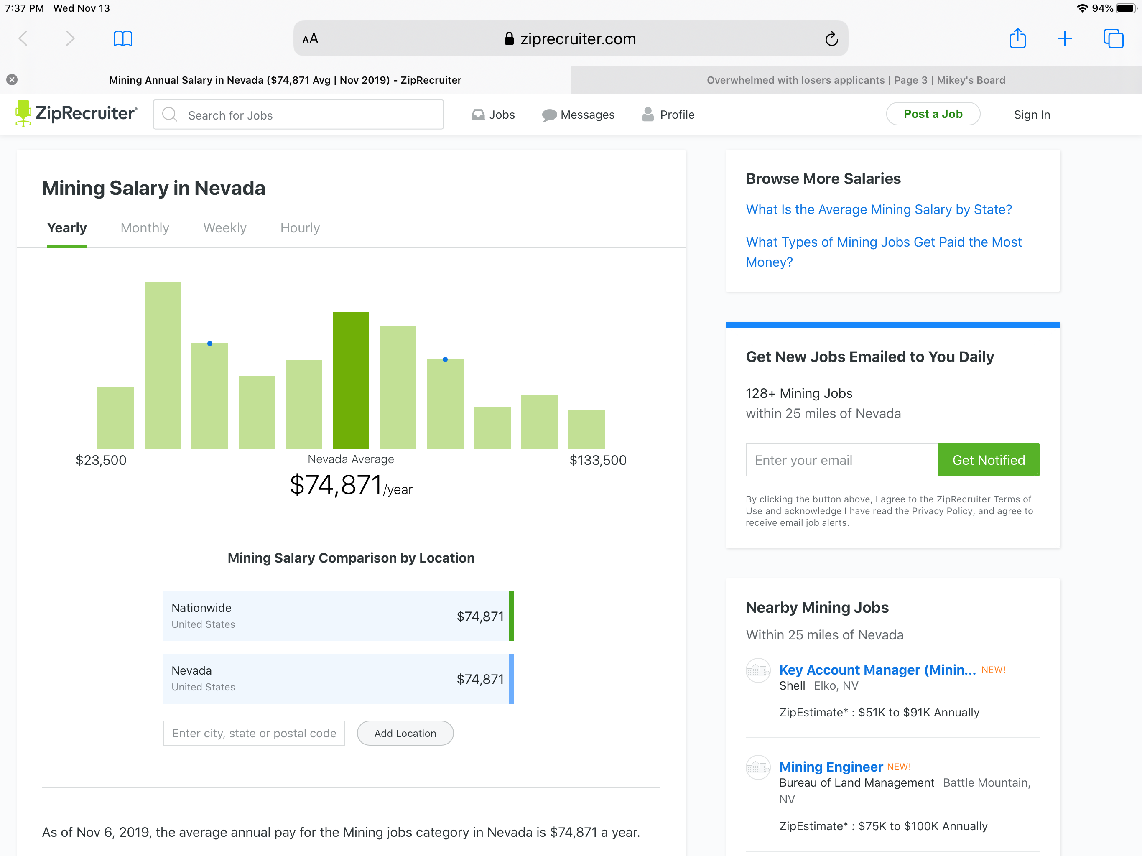
Task: Open the Profile nav item
Action: point(668,115)
